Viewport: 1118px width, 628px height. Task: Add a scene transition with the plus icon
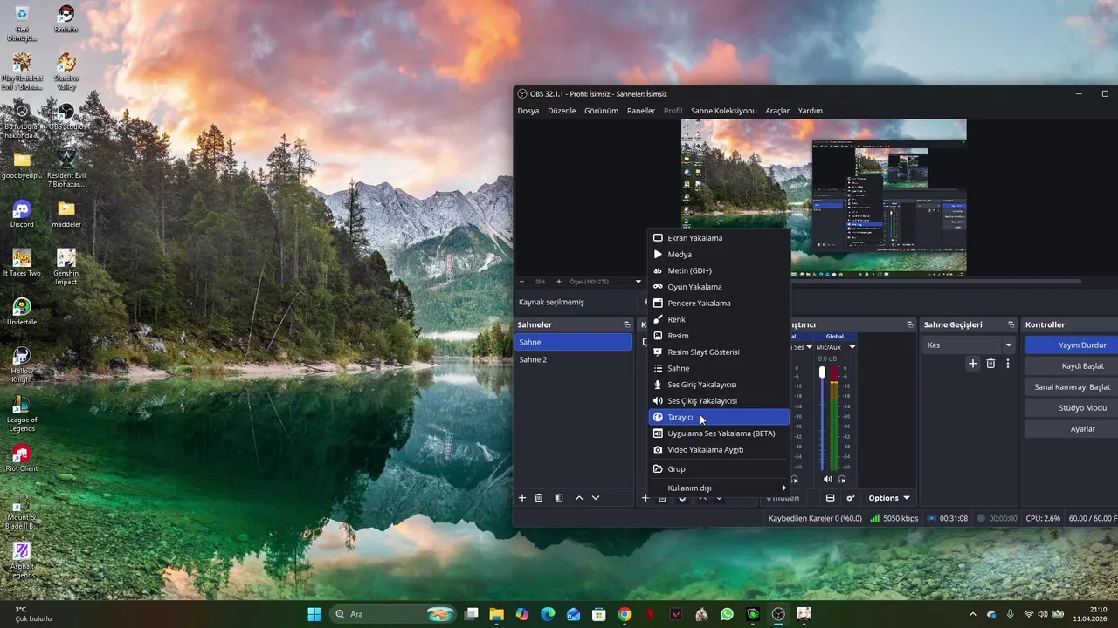pos(973,364)
